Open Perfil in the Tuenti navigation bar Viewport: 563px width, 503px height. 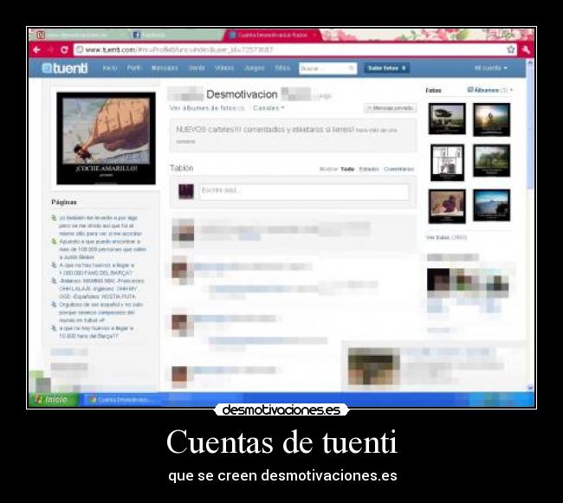[134, 68]
